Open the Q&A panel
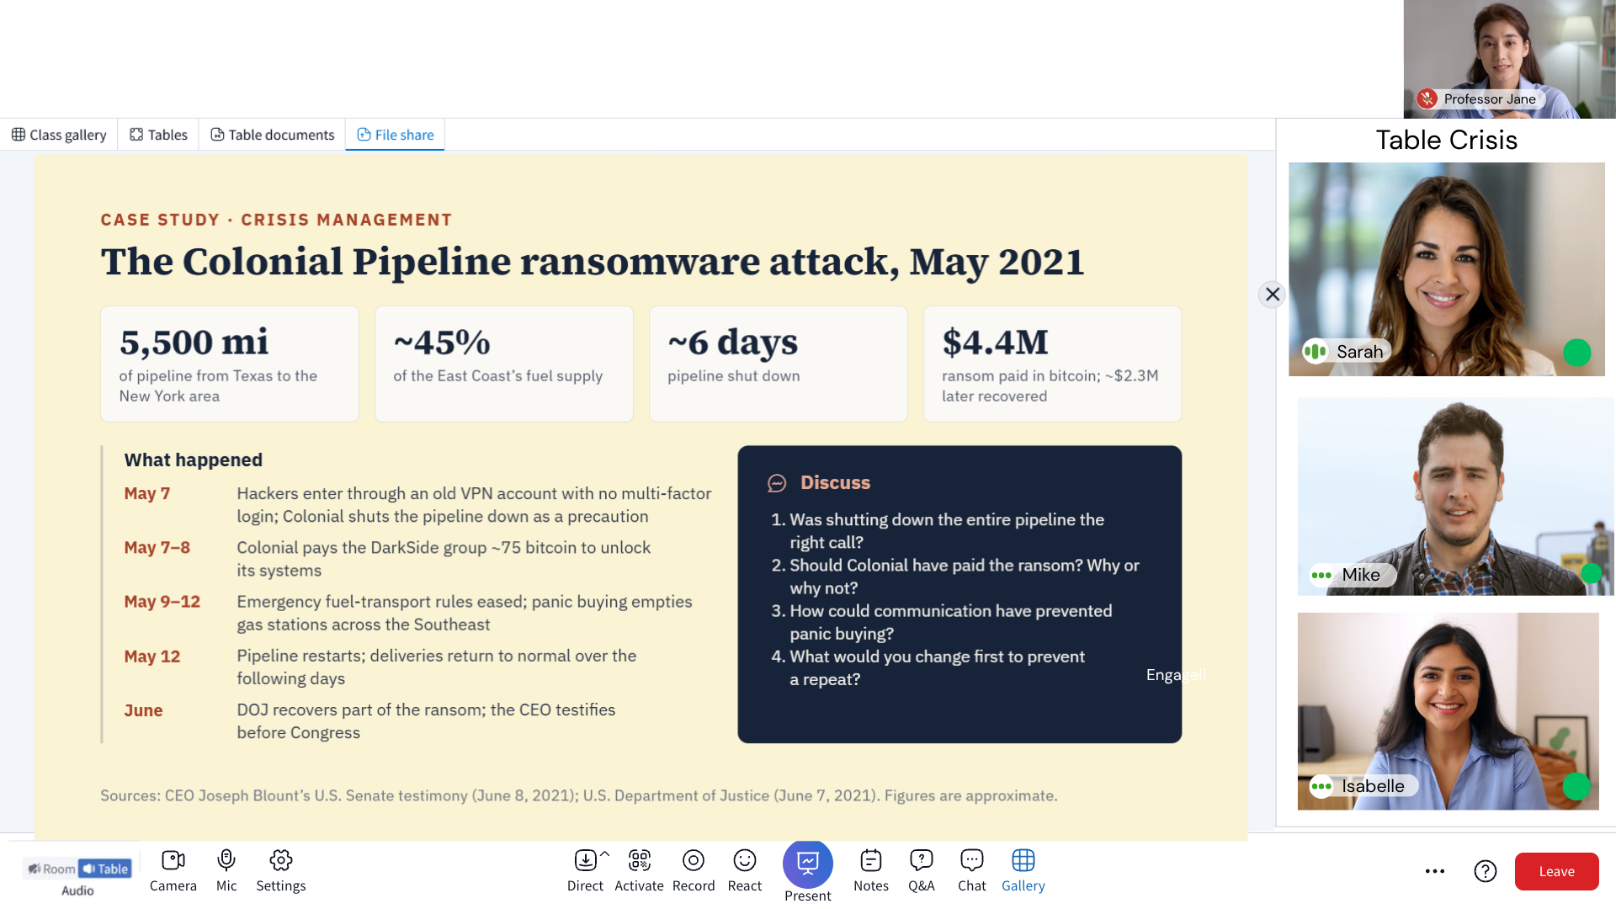 click(922, 871)
